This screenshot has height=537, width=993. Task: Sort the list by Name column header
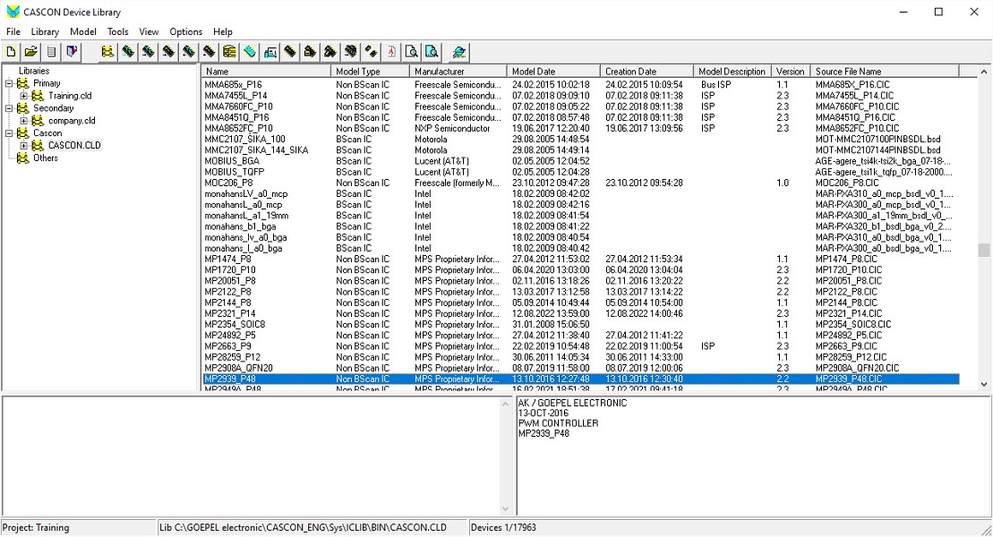pos(266,72)
